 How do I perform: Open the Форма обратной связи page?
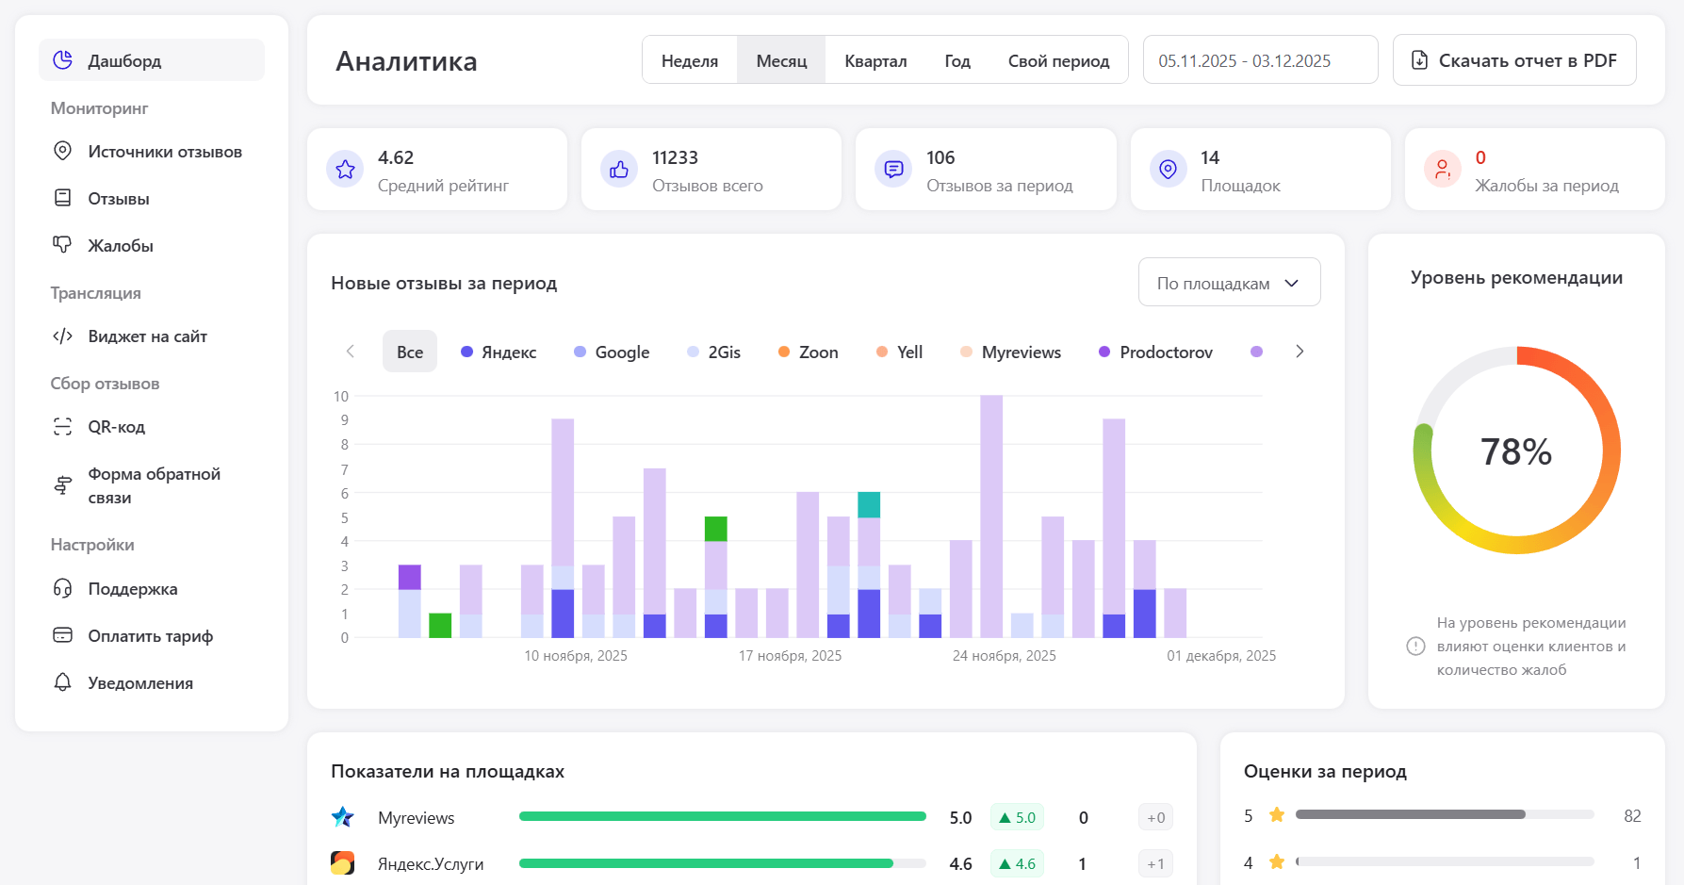[x=154, y=485]
